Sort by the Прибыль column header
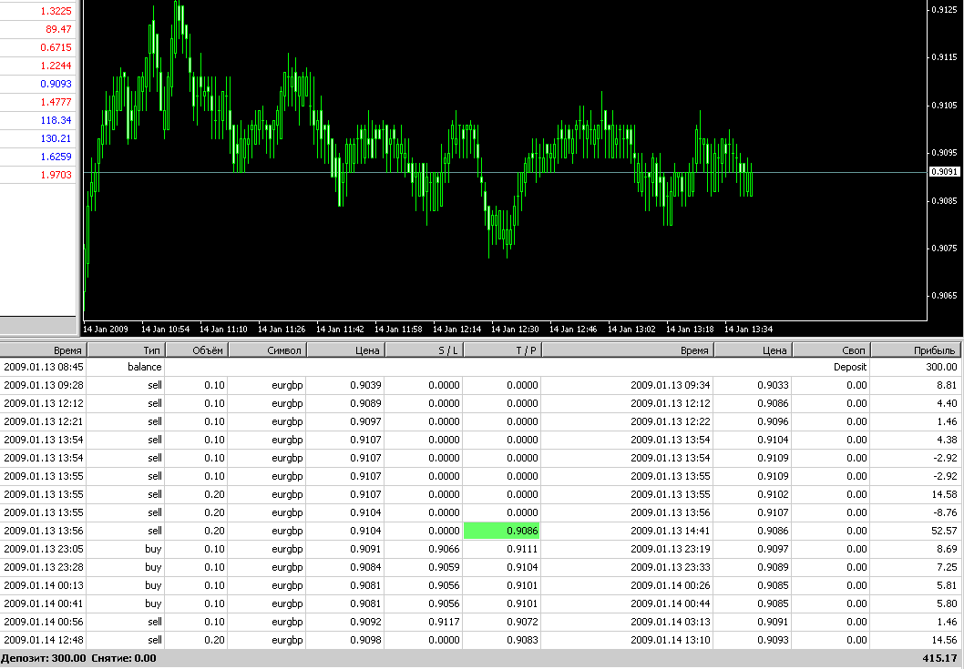The image size is (964, 669). (916, 350)
